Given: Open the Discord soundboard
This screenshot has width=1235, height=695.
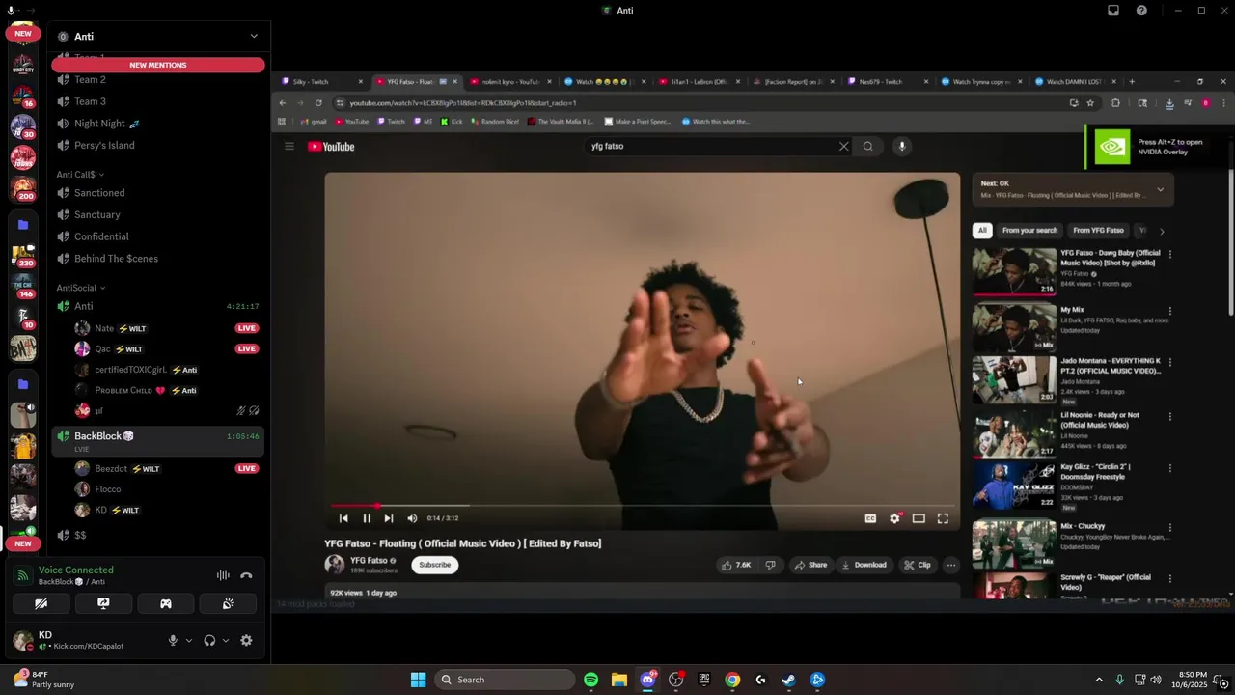Looking at the screenshot, I should pyautogui.click(x=228, y=603).
